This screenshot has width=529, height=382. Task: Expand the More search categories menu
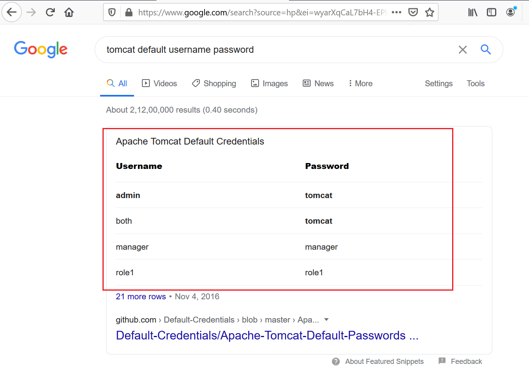point(360,83)
